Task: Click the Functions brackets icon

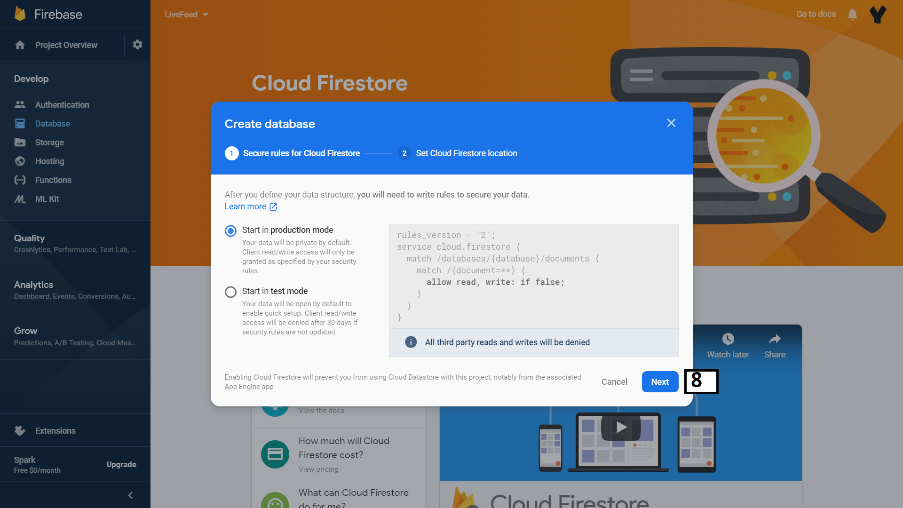Action: (20, 180)
